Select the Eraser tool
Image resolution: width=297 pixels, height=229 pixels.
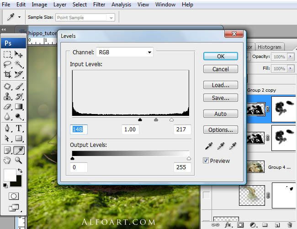point(7,107)
